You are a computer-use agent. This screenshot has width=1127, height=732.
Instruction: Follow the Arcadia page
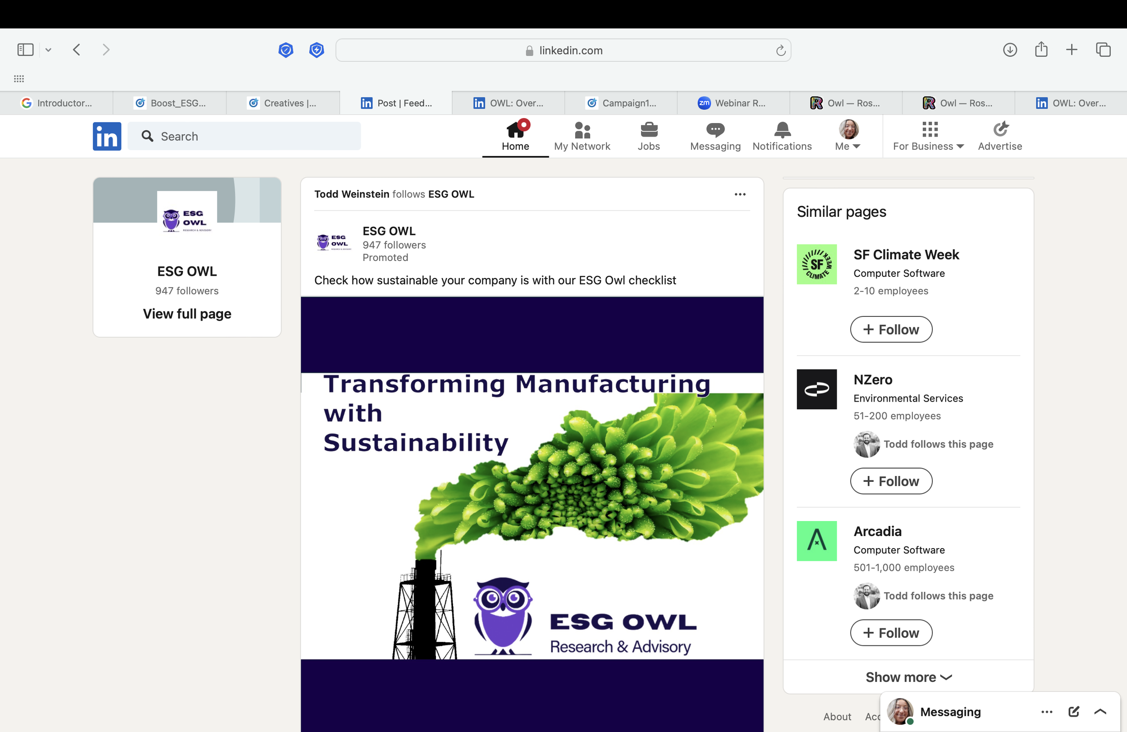coord(891,632)
